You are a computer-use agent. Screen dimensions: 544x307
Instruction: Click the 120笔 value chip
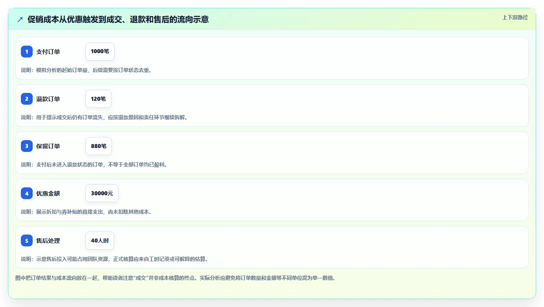(x=98, y=99)
